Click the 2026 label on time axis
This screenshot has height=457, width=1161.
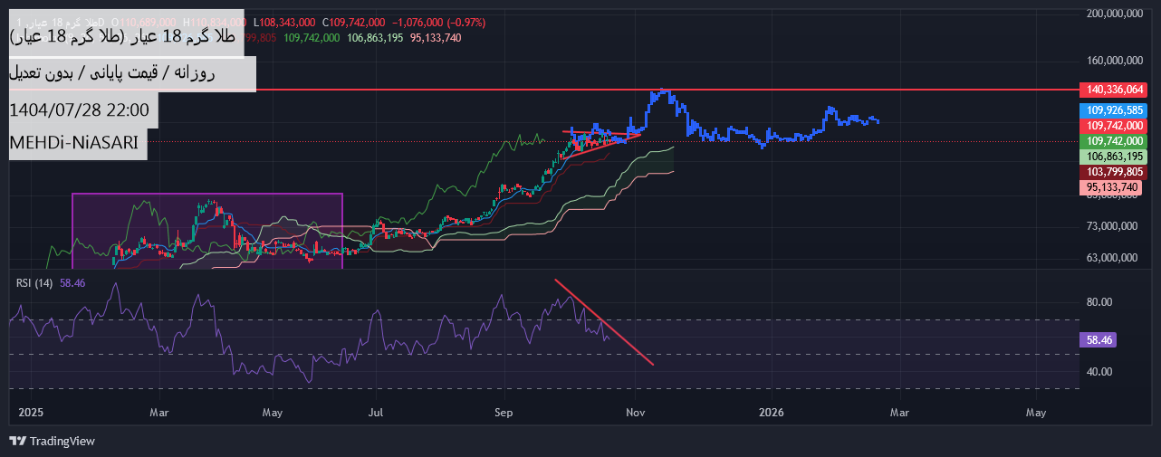pyautogui.click(x=771, y=413)
